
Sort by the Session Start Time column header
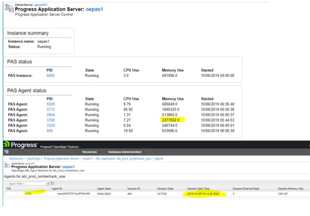(209, 189)
